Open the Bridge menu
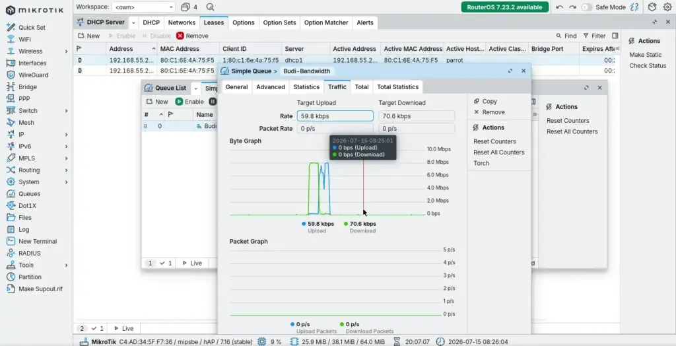This screenshot has height=346, width=676. [x=28, y=86]
